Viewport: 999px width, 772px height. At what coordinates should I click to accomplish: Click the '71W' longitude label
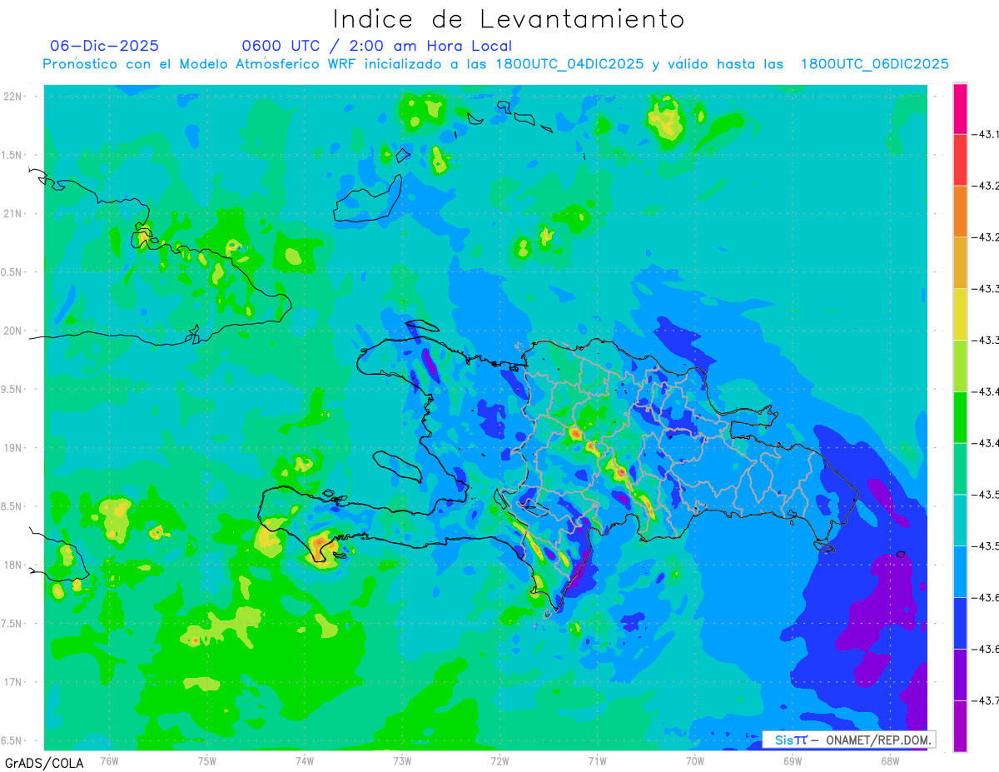597,760
